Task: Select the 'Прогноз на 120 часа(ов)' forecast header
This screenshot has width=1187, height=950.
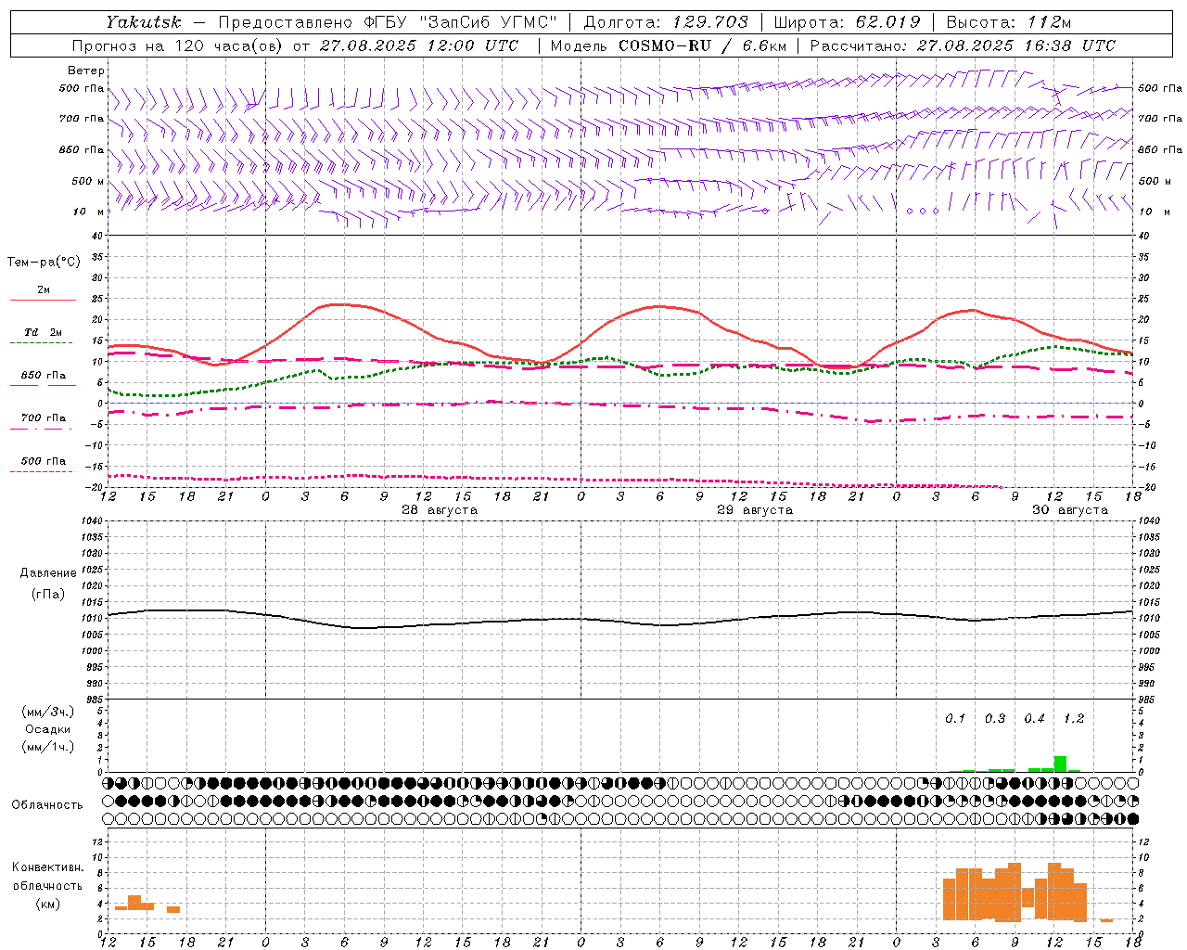Action: point(176,45)
